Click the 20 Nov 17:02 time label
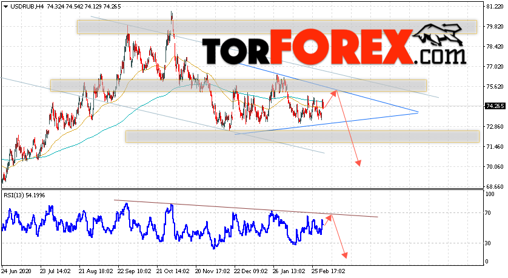Image resolution: width=508 pixels, height=278 pixels. [212, 271]
